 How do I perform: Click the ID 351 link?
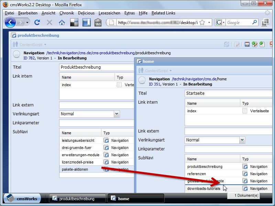tap(154, 84)
